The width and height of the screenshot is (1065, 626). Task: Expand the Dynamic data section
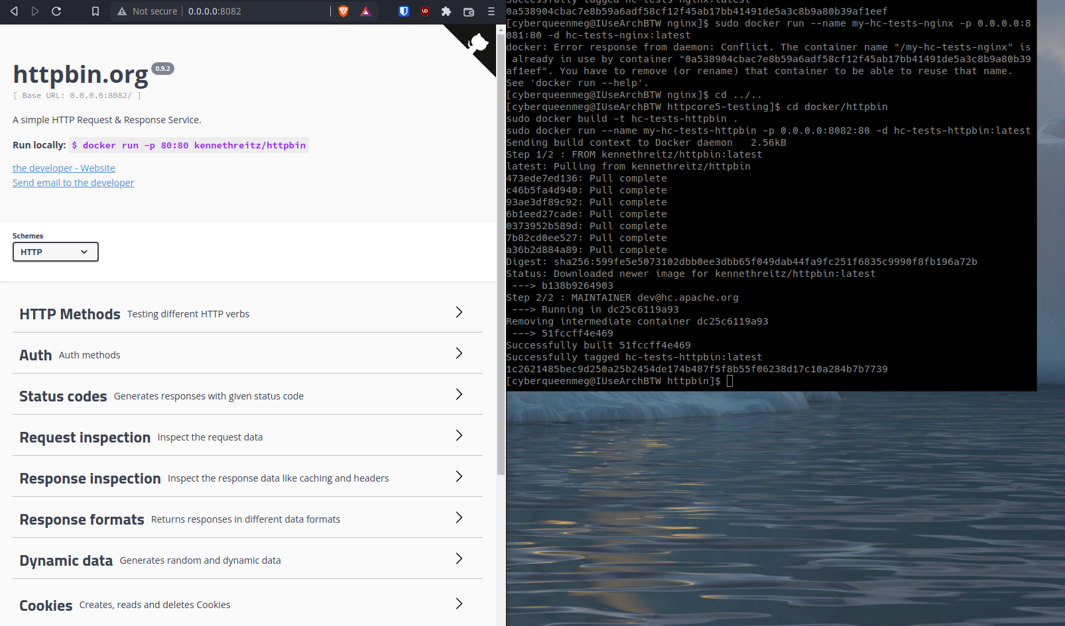pos(247,560)
